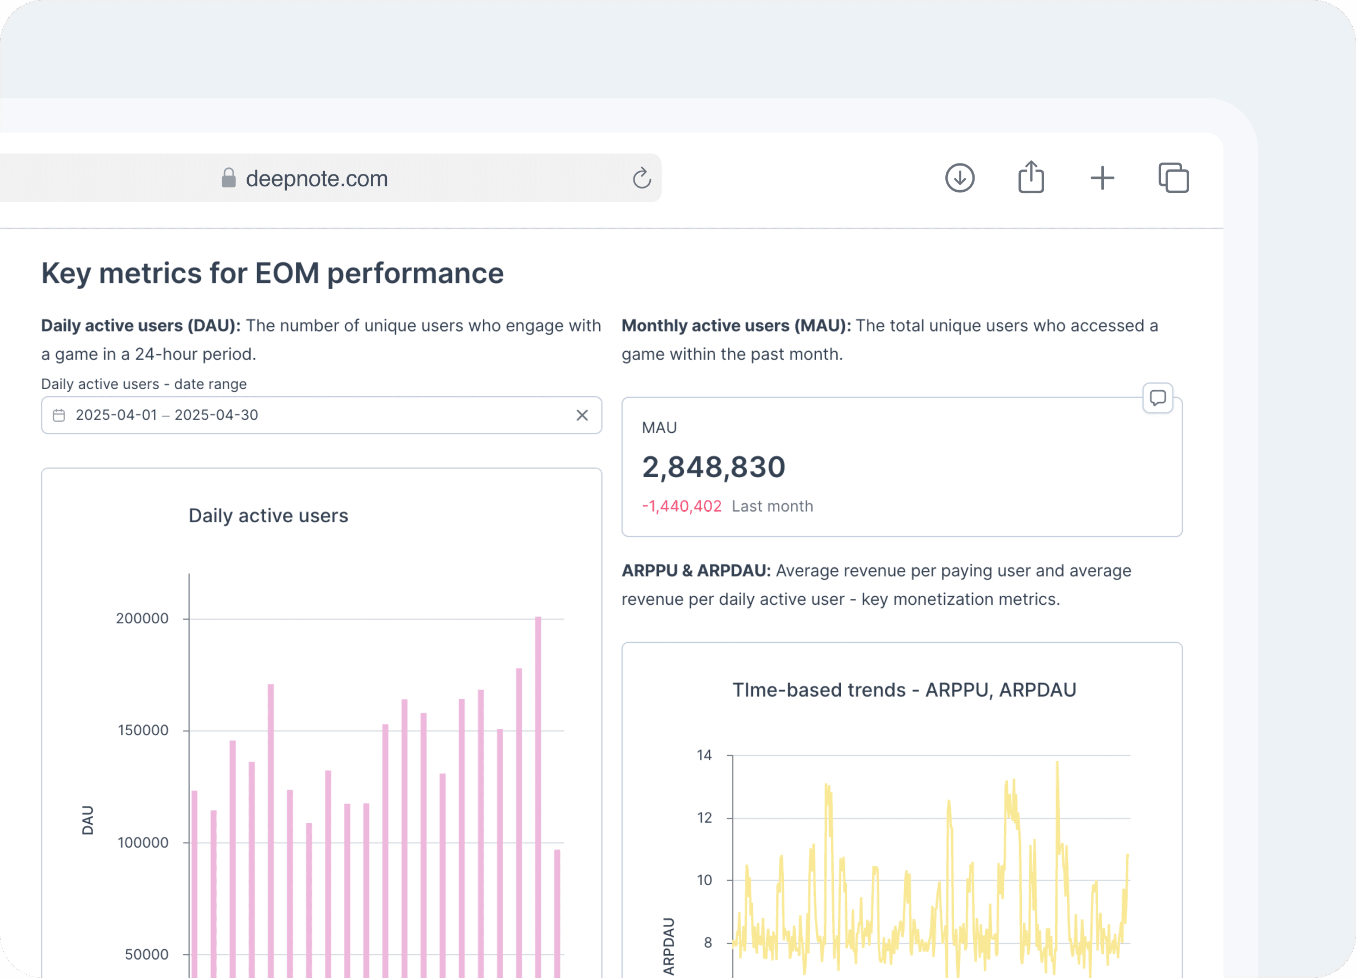1356x978 pixels.
Task: Reload the page with refresh icon
Action: pyautogui.click(x=642, y=178)
